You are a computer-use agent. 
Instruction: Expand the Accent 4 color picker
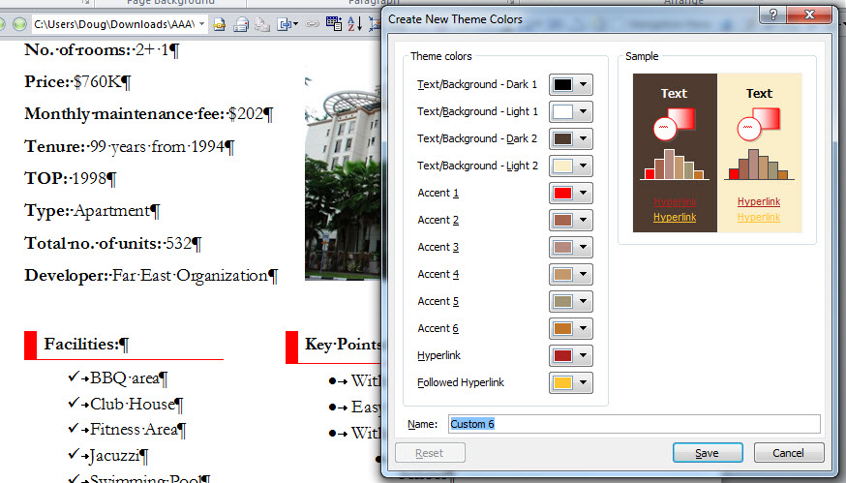pos(583,274)
